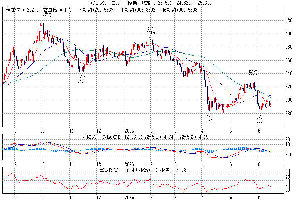Click the MACD(12,26,9) panel title

tap(124, 137)
